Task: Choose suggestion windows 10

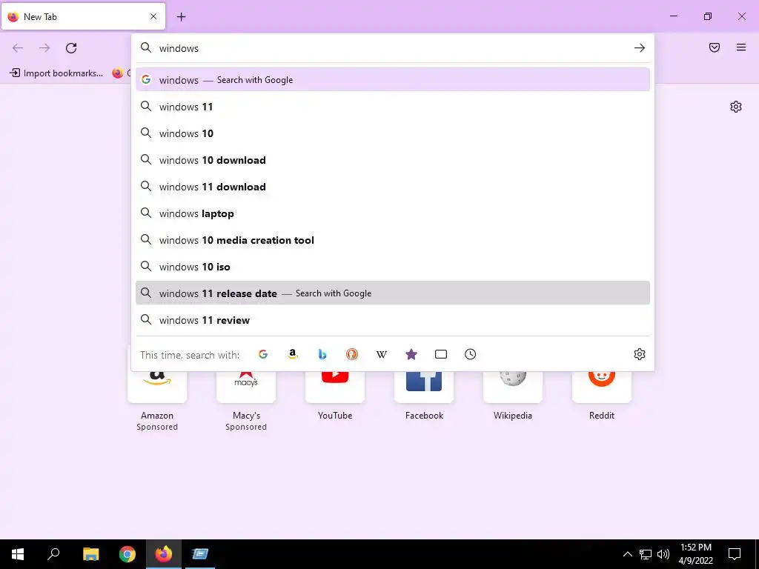Action: tap(393, 133)
